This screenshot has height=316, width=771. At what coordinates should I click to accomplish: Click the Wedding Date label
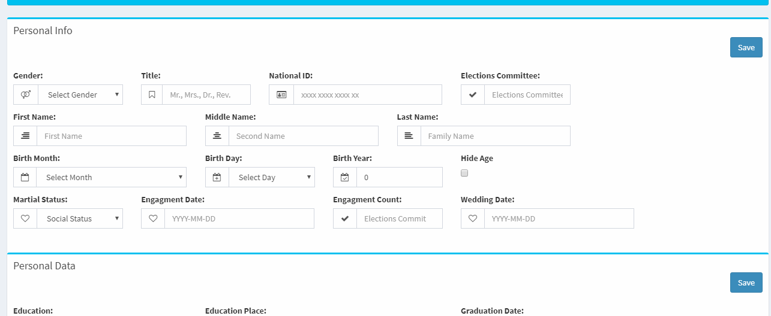click(487, 199)
